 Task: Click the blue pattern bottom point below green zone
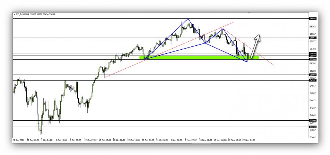pos(247,62)
